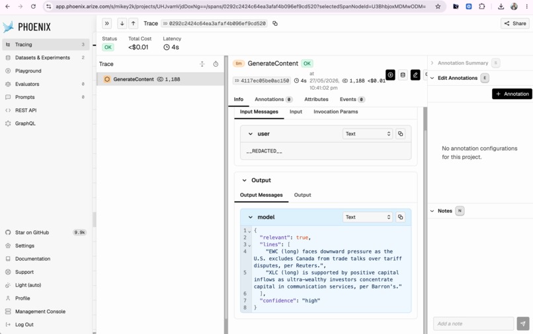Open the model message Text format dropdown
Viewport: 533px width, 334px height.
(368, 217)
